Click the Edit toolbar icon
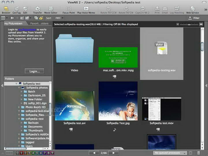The height and width of the screenshot is (156, 208). (x=25, y=9)
